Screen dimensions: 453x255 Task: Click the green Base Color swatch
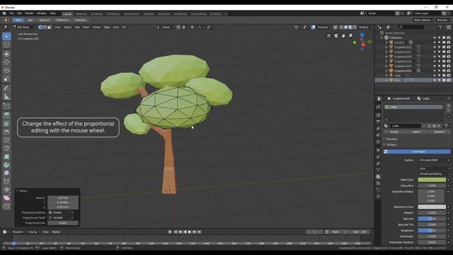[x=432, y=180]
